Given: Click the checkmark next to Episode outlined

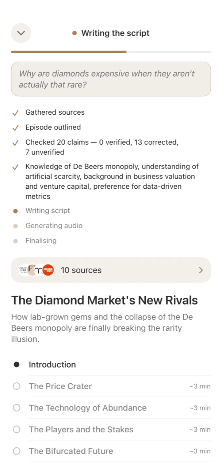Looking at the screenshot, I should [x=15, y=128].
